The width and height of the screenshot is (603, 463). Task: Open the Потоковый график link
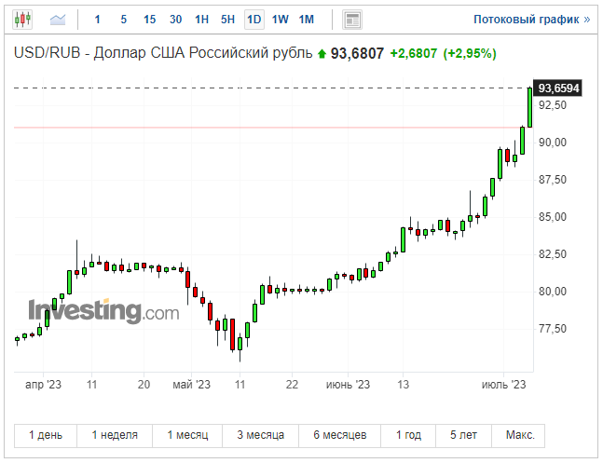pyautogui.click(x=531, y=20)
